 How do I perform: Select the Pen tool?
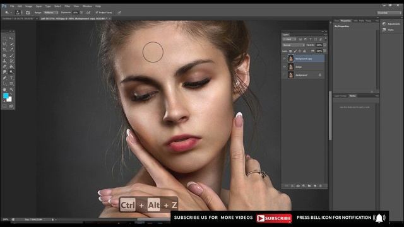coord(4,78)
